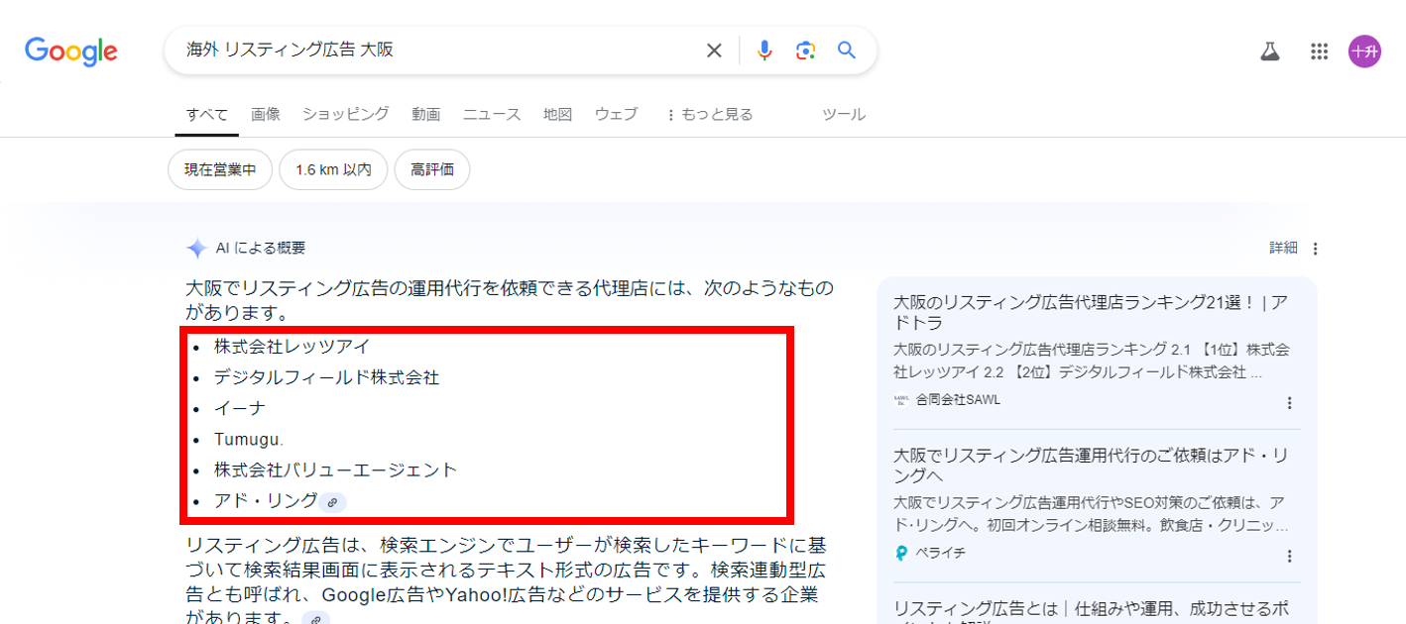Click the 合同会社SAWL site favicon
1406x624 pixels.
click(x=901, y=400)
